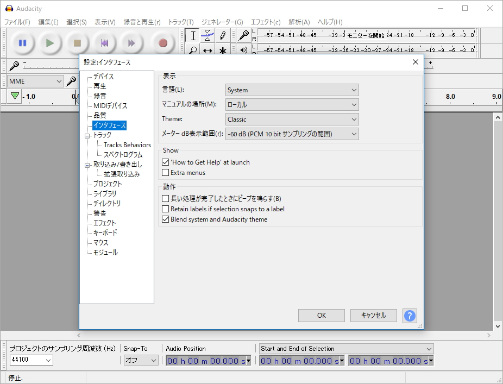The width and height of the screenshot is (503, 384).
Task: Open the エフェクト menu
Action: click(x=265, y=22)
